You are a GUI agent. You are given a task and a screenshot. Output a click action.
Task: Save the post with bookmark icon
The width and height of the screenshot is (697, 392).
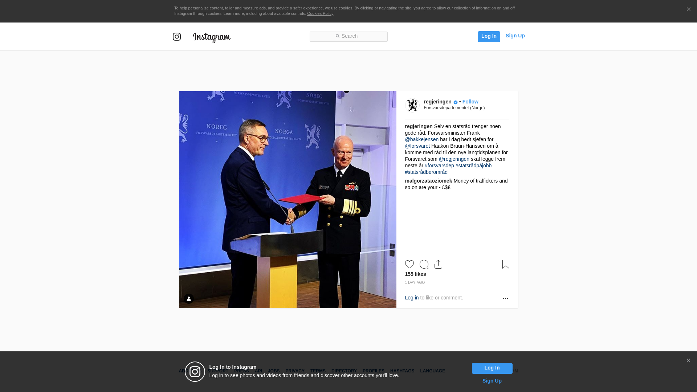[506, 264]
